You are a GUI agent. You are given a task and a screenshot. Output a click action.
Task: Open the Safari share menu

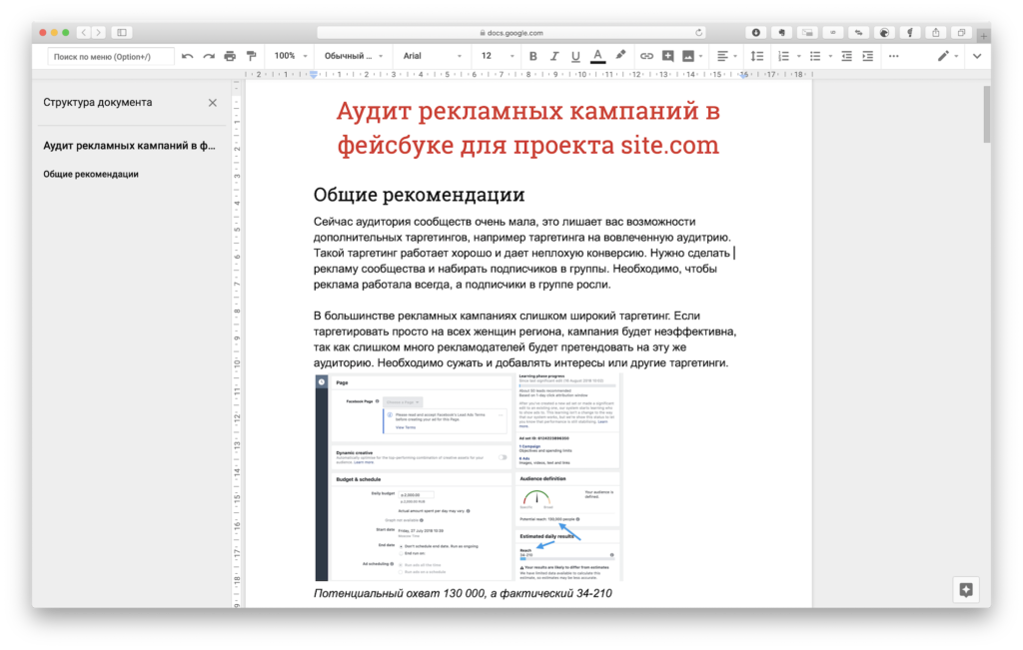point(935,33)
